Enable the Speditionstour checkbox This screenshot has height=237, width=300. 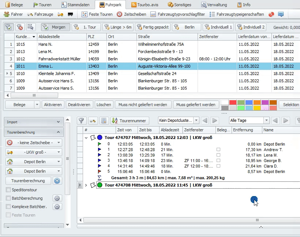pos(8,190)
